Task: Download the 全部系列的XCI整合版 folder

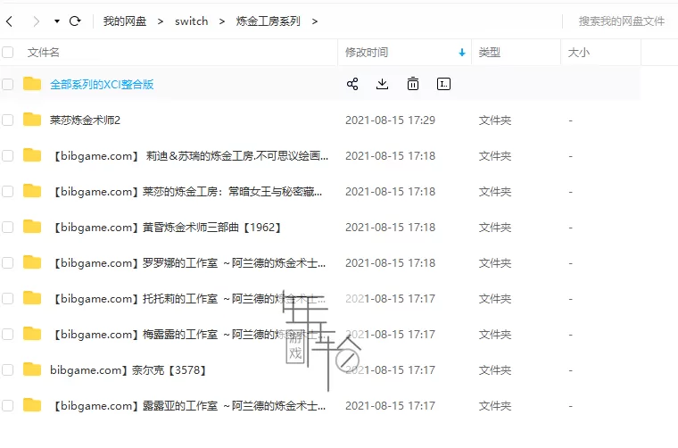Action: [x=383, y=84]
